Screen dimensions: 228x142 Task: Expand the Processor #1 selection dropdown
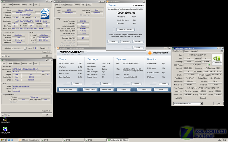25,48
